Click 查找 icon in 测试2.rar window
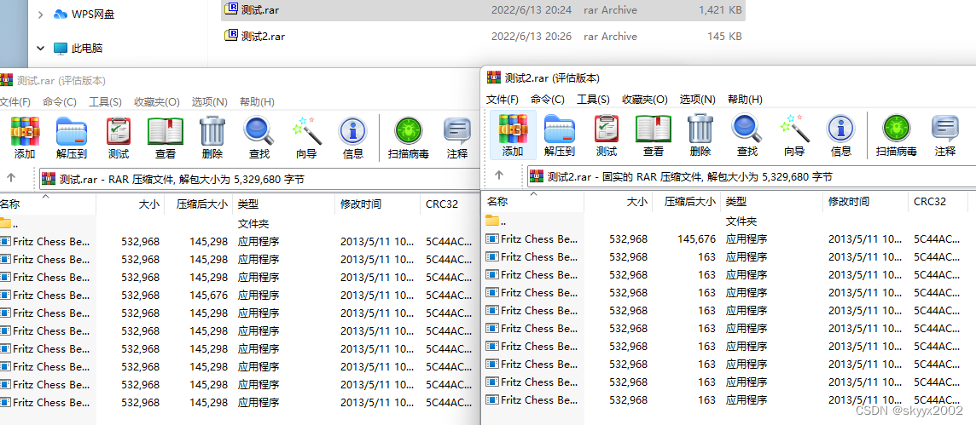 coord(747,135)
